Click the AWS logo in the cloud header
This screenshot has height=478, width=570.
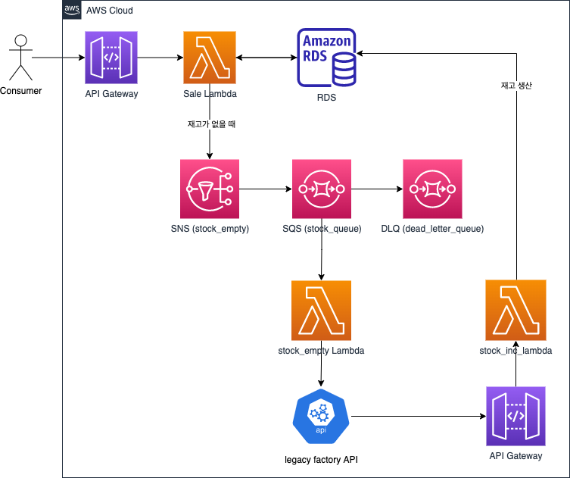point(72,10)
